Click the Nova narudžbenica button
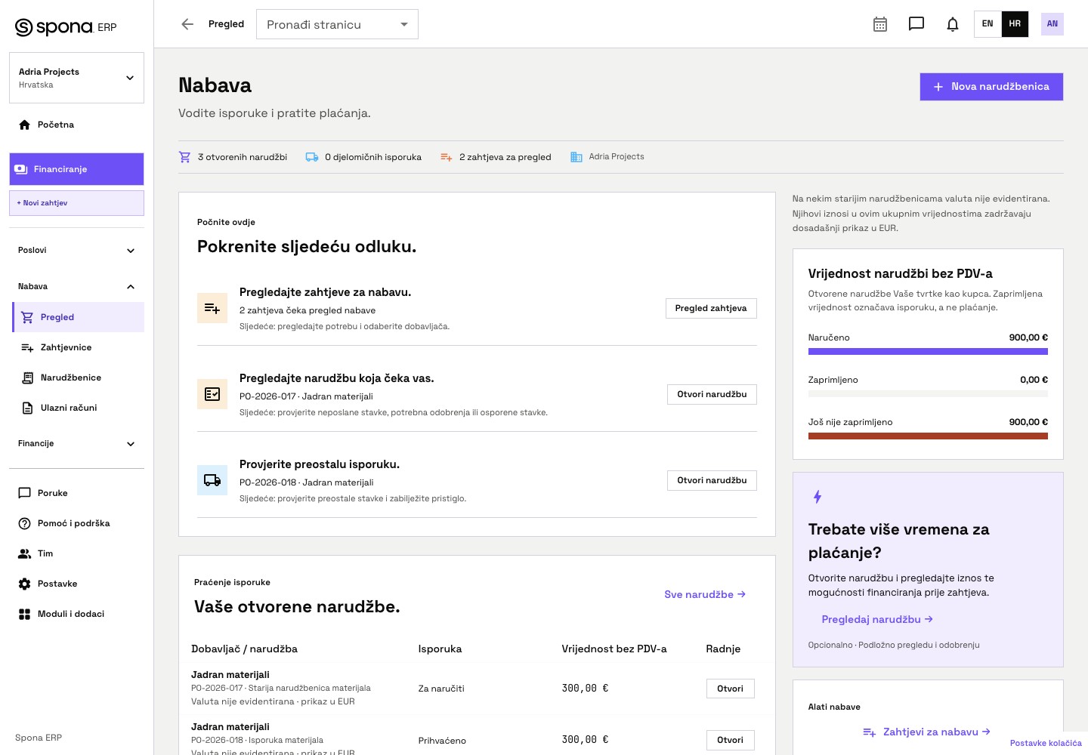The width and height of the screenshot is (1088, 755). [991, 87]
